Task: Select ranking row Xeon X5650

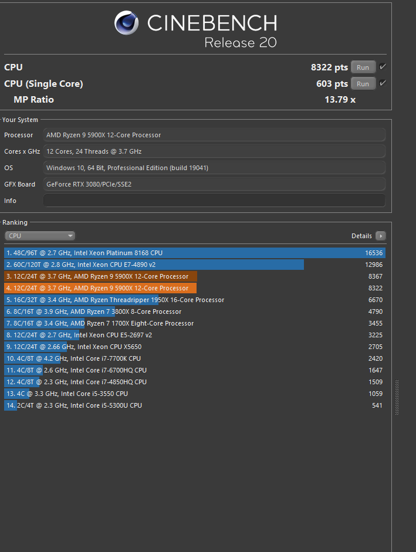Action: click(x=195, y=347)
